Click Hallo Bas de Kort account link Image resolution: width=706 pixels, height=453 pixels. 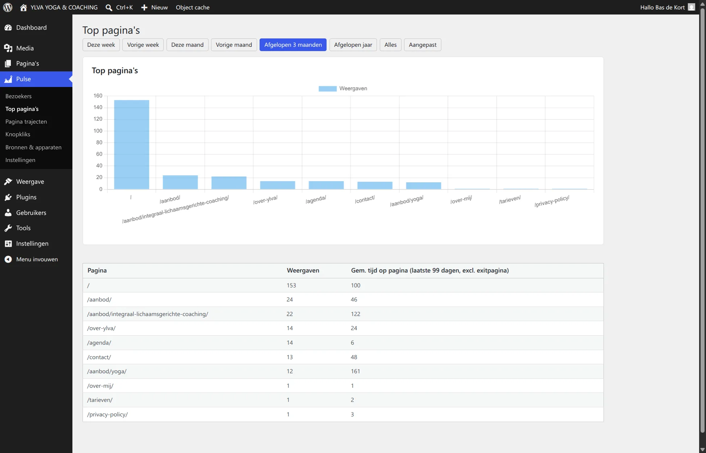tap(662, 7)
